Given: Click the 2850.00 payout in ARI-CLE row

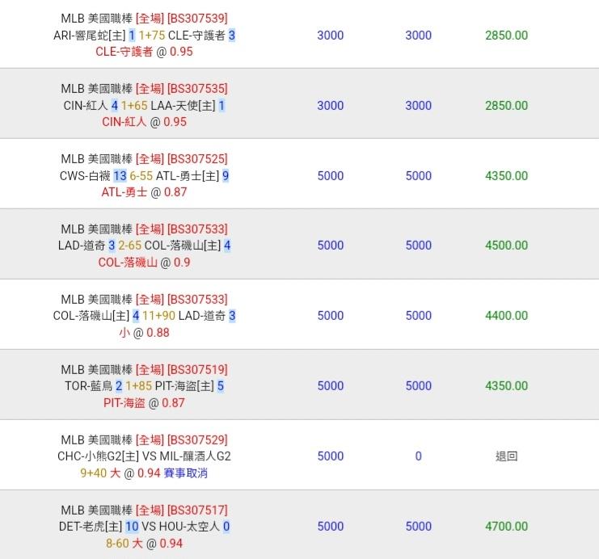Looking at the screenshot, I should [507, 35].
